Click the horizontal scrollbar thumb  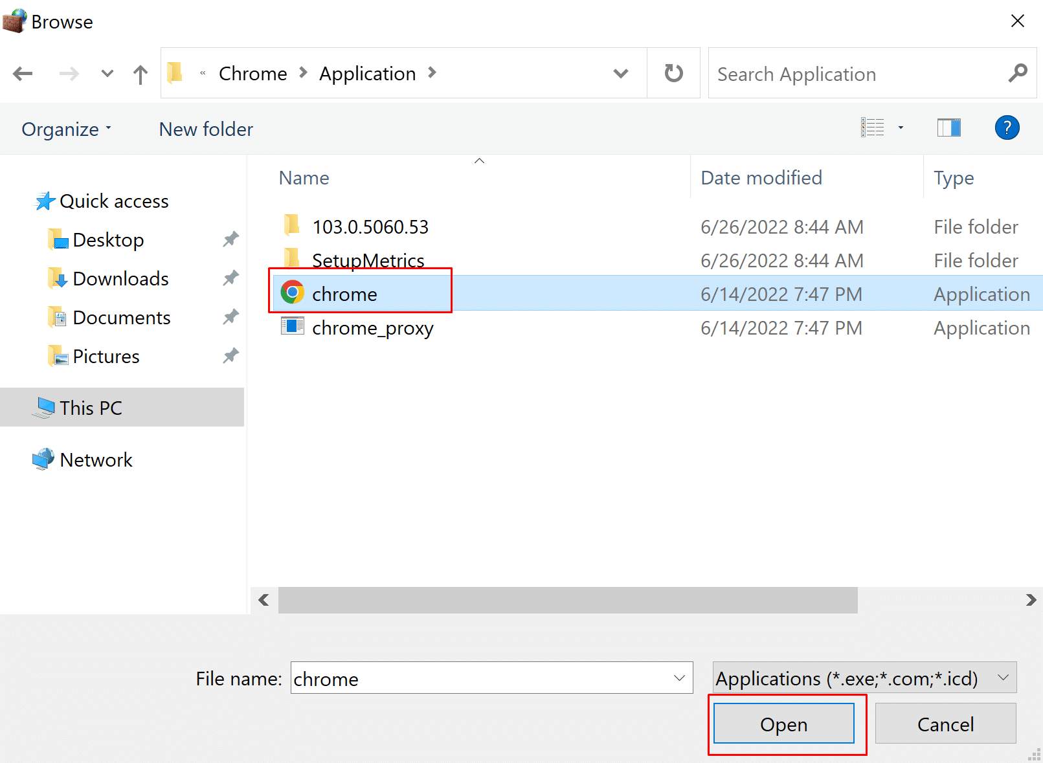click(x=568, y=600)
